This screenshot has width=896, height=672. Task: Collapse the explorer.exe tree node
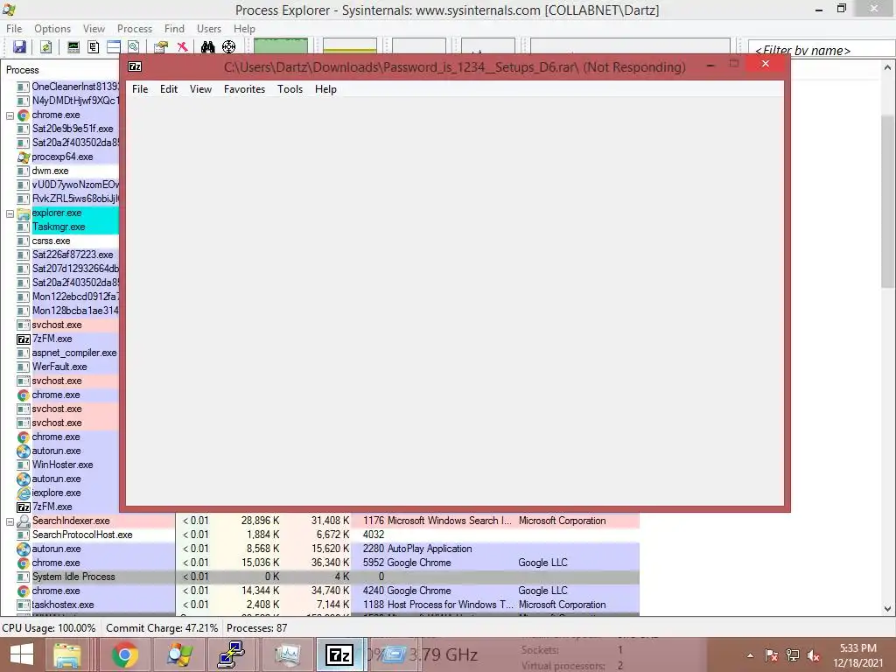tap(10, 213)
